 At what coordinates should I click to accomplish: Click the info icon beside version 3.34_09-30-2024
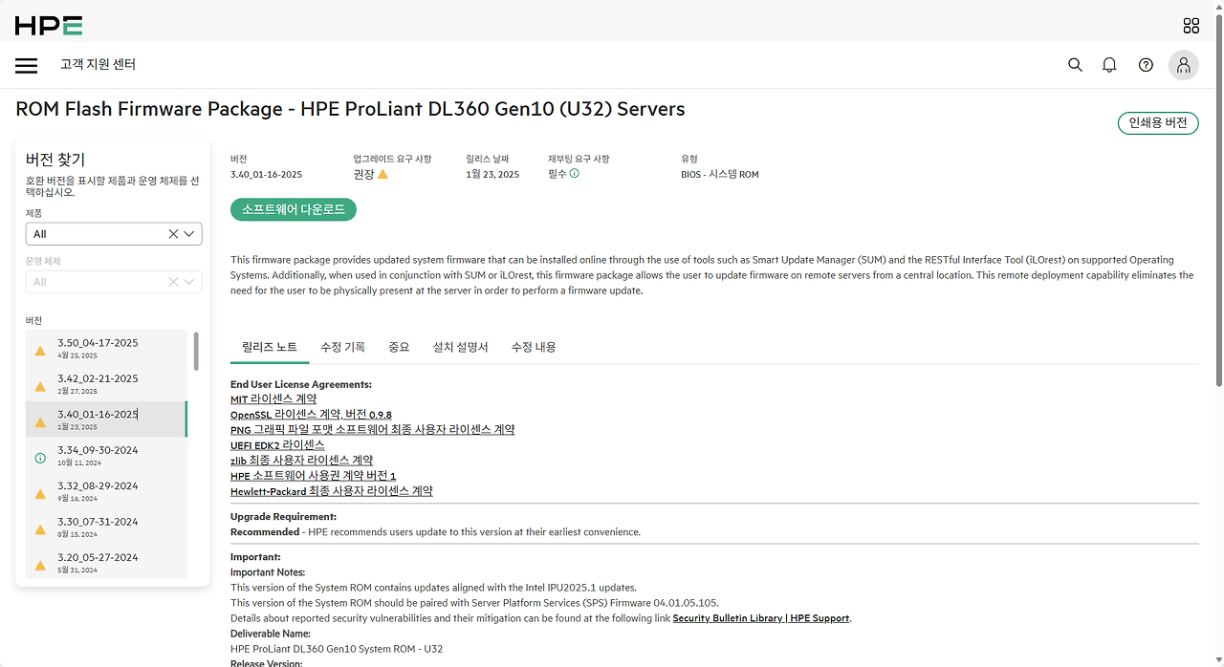(x=39, y=458)
